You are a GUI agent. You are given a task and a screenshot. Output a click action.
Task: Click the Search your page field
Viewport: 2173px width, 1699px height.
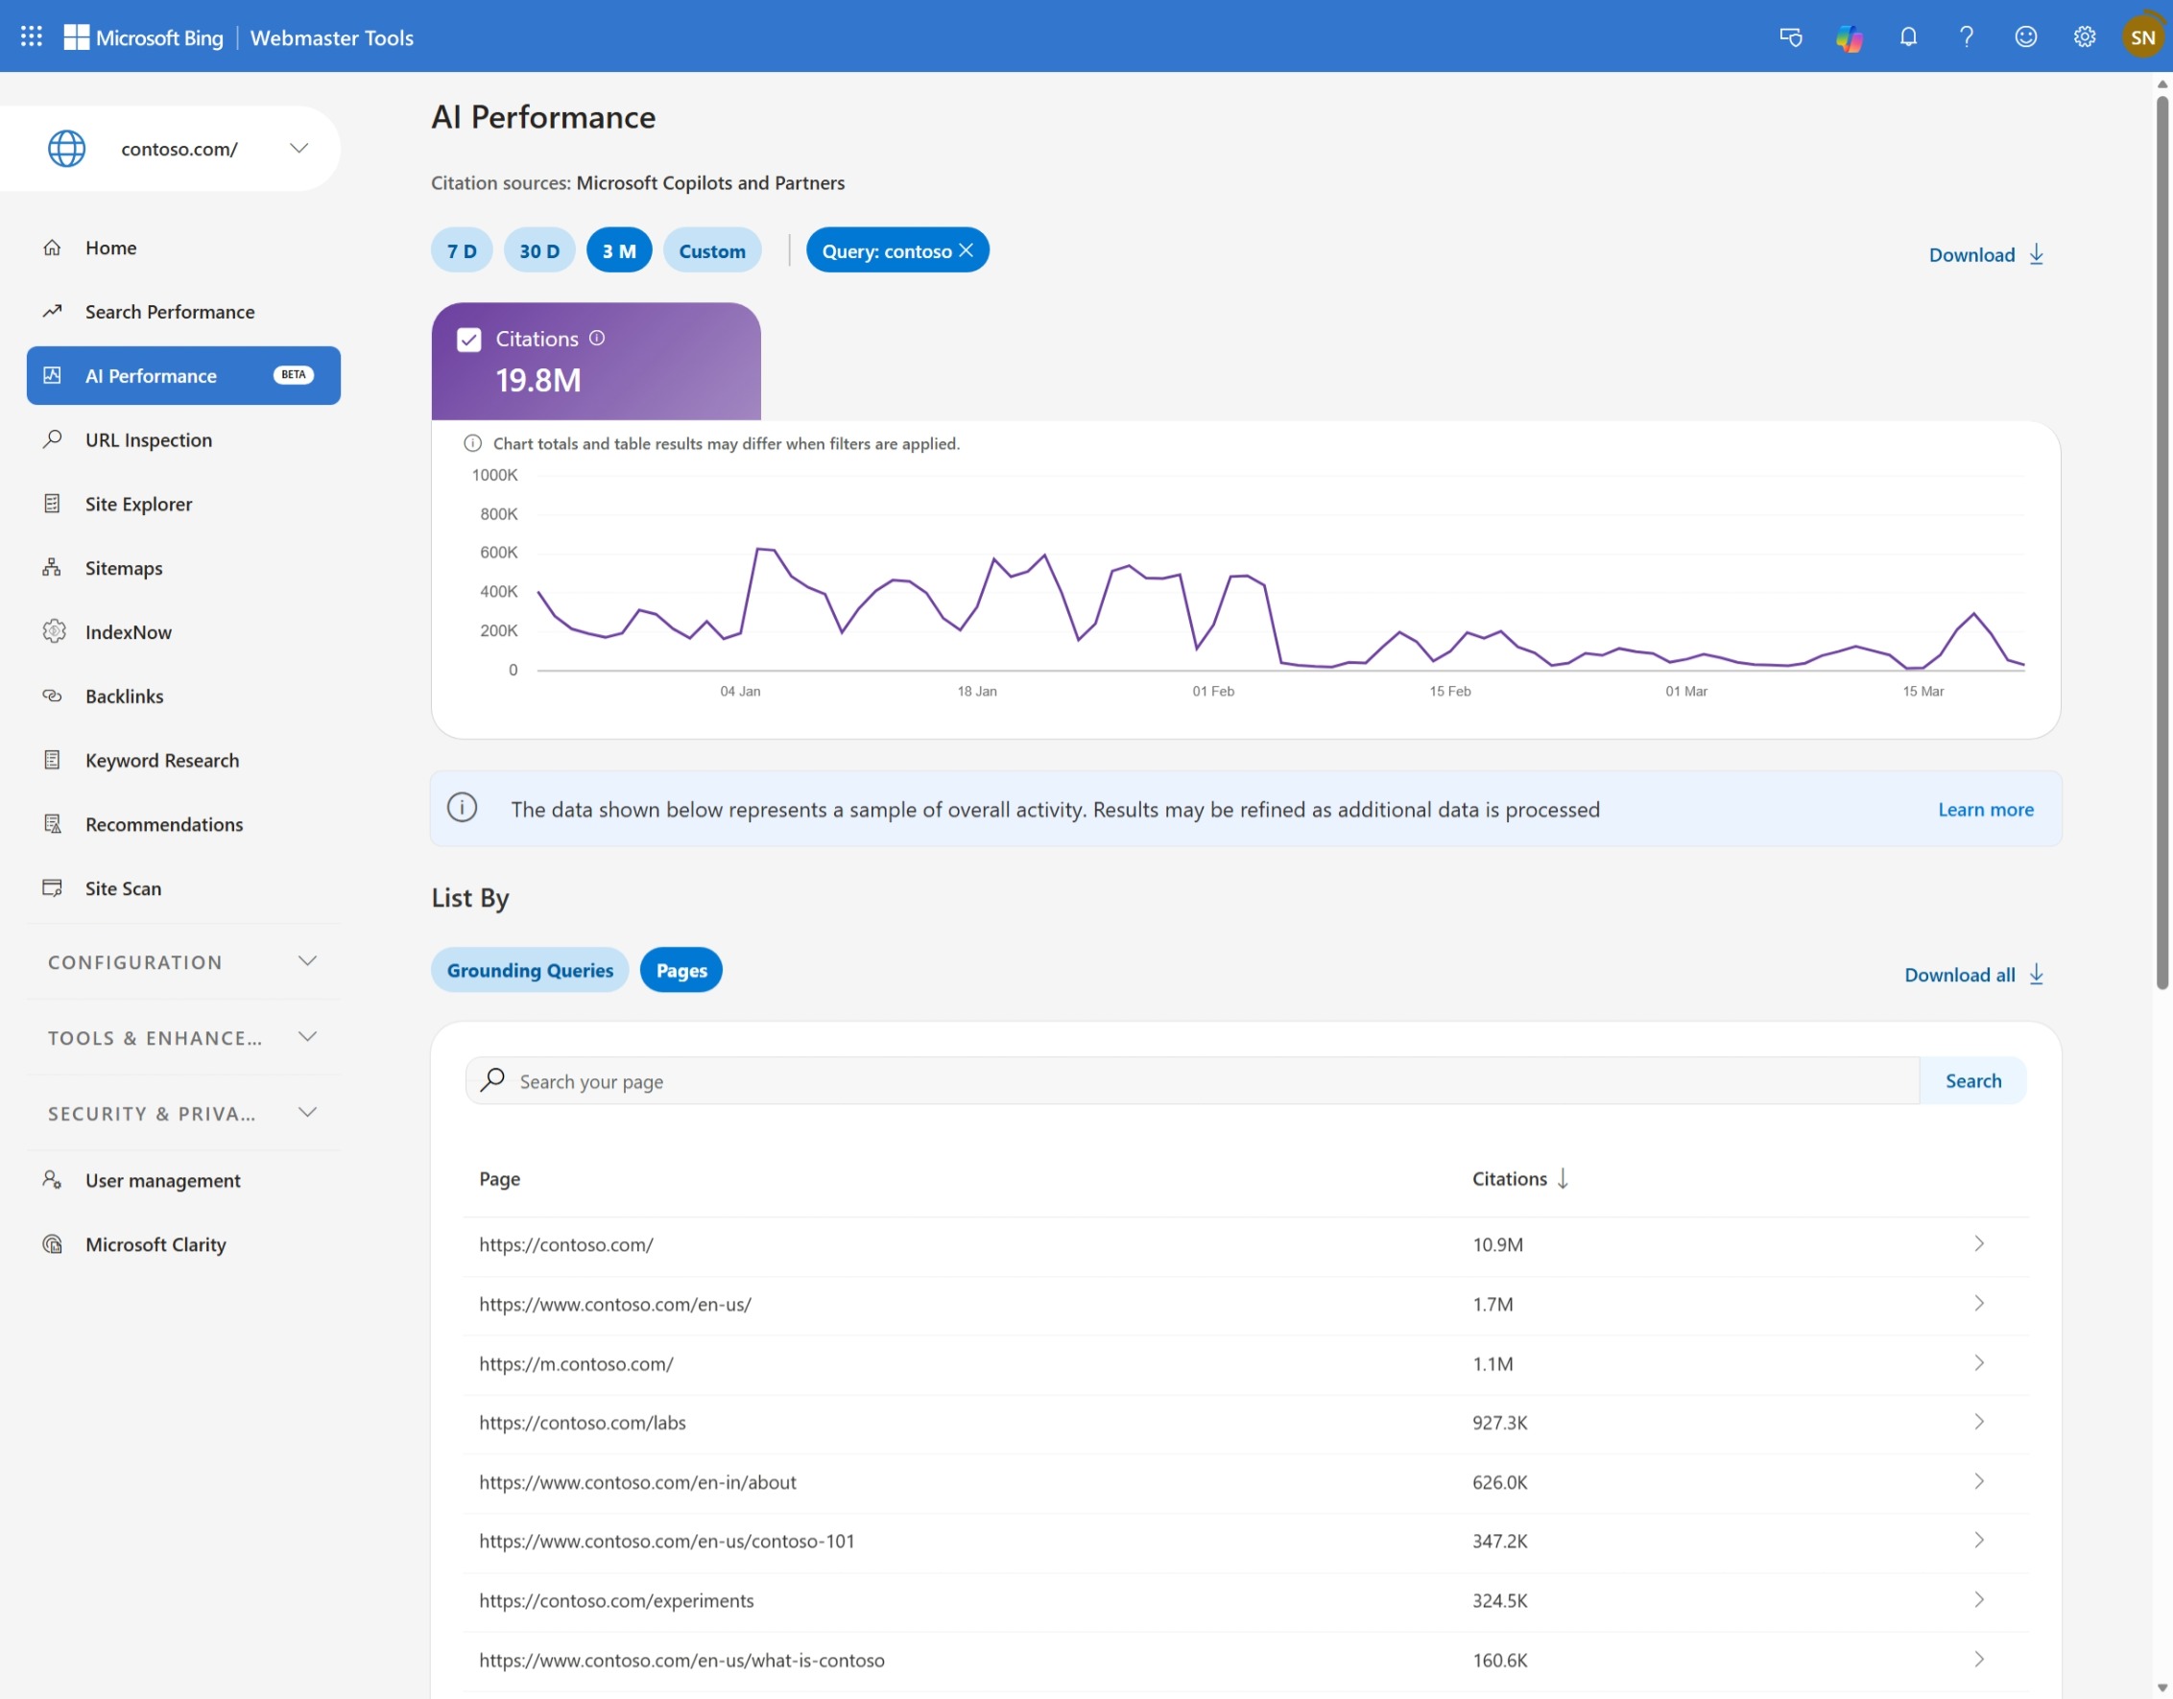click(1194, 1081)
